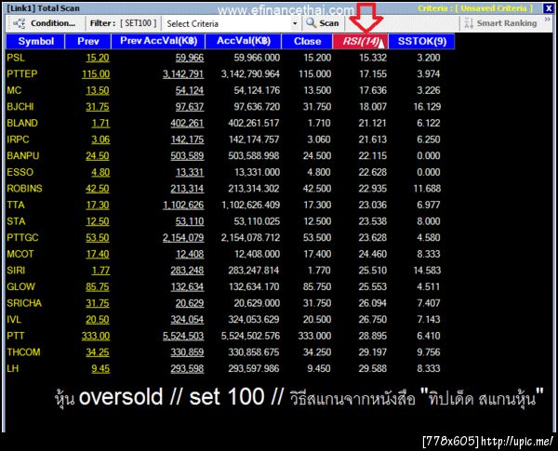Sort by RSI(14) column header

361,41
